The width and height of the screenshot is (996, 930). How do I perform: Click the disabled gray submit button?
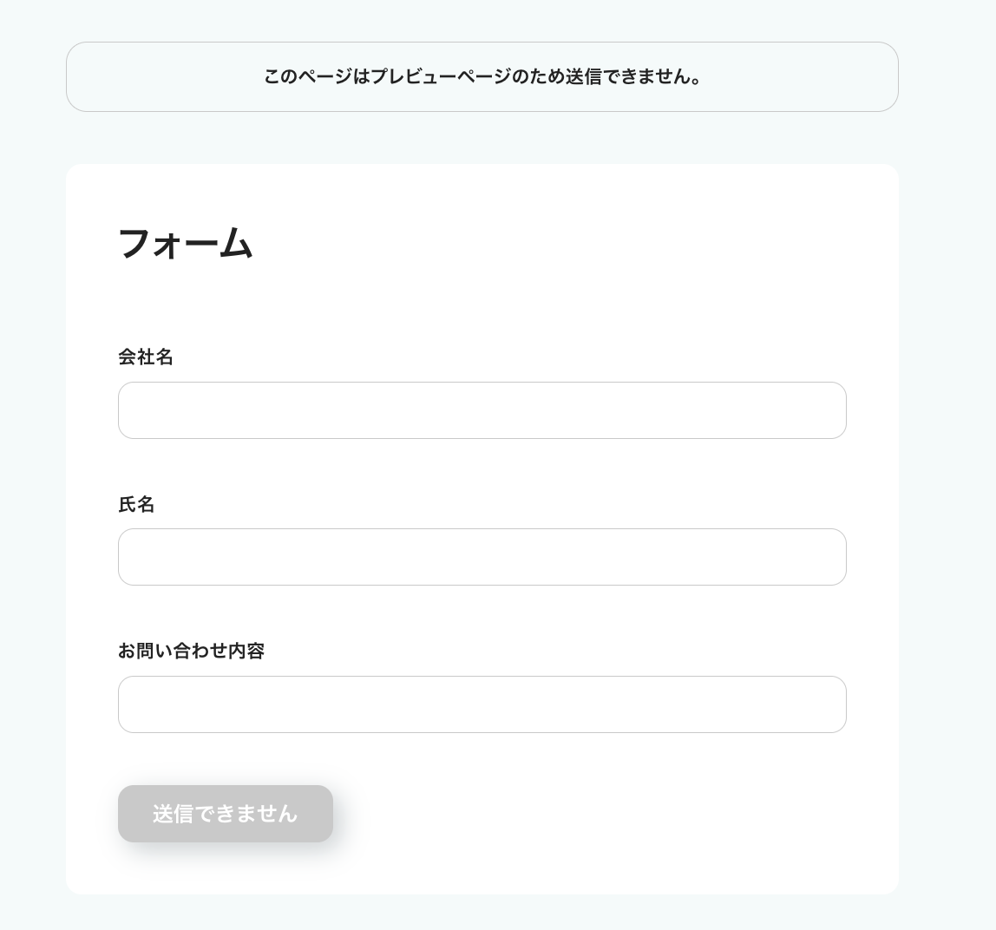226,814
